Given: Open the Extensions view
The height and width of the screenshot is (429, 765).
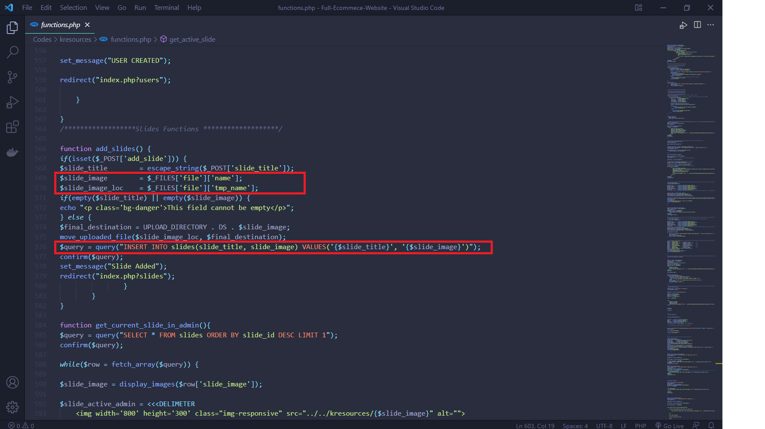Looking at the screenshot, I should click(x=12, y=127).
